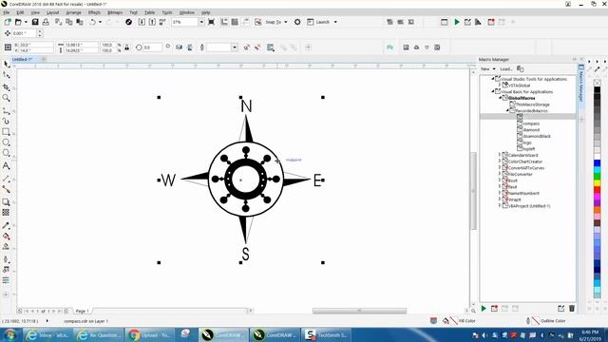
Task: Select the logo macro
Action: (527, 142)
